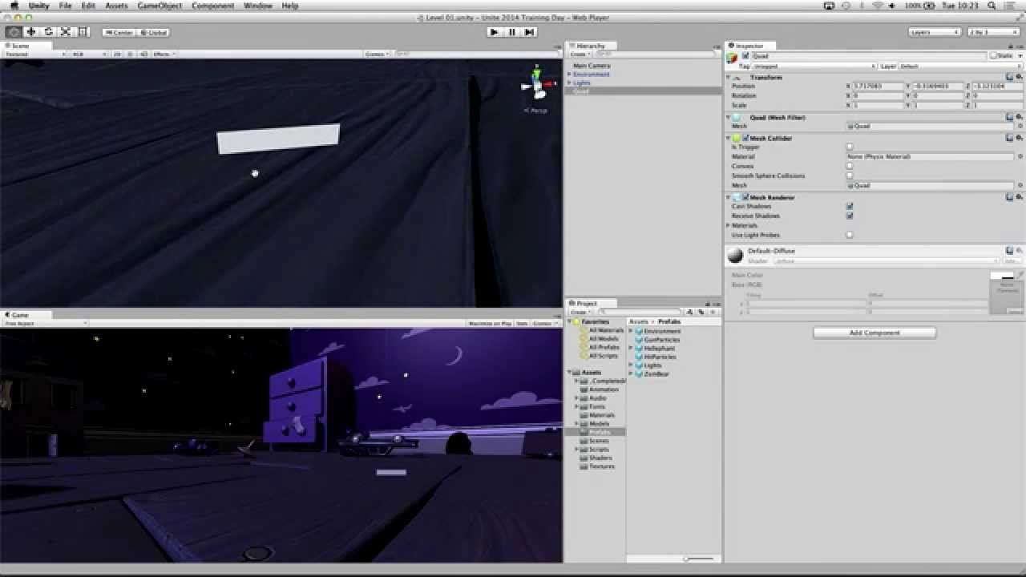Open Mesh Collider component gear menu

click(1019, 138)
